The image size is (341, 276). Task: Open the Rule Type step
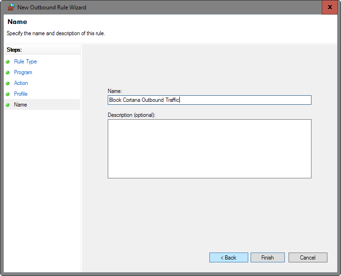click(x=25, y=61)
